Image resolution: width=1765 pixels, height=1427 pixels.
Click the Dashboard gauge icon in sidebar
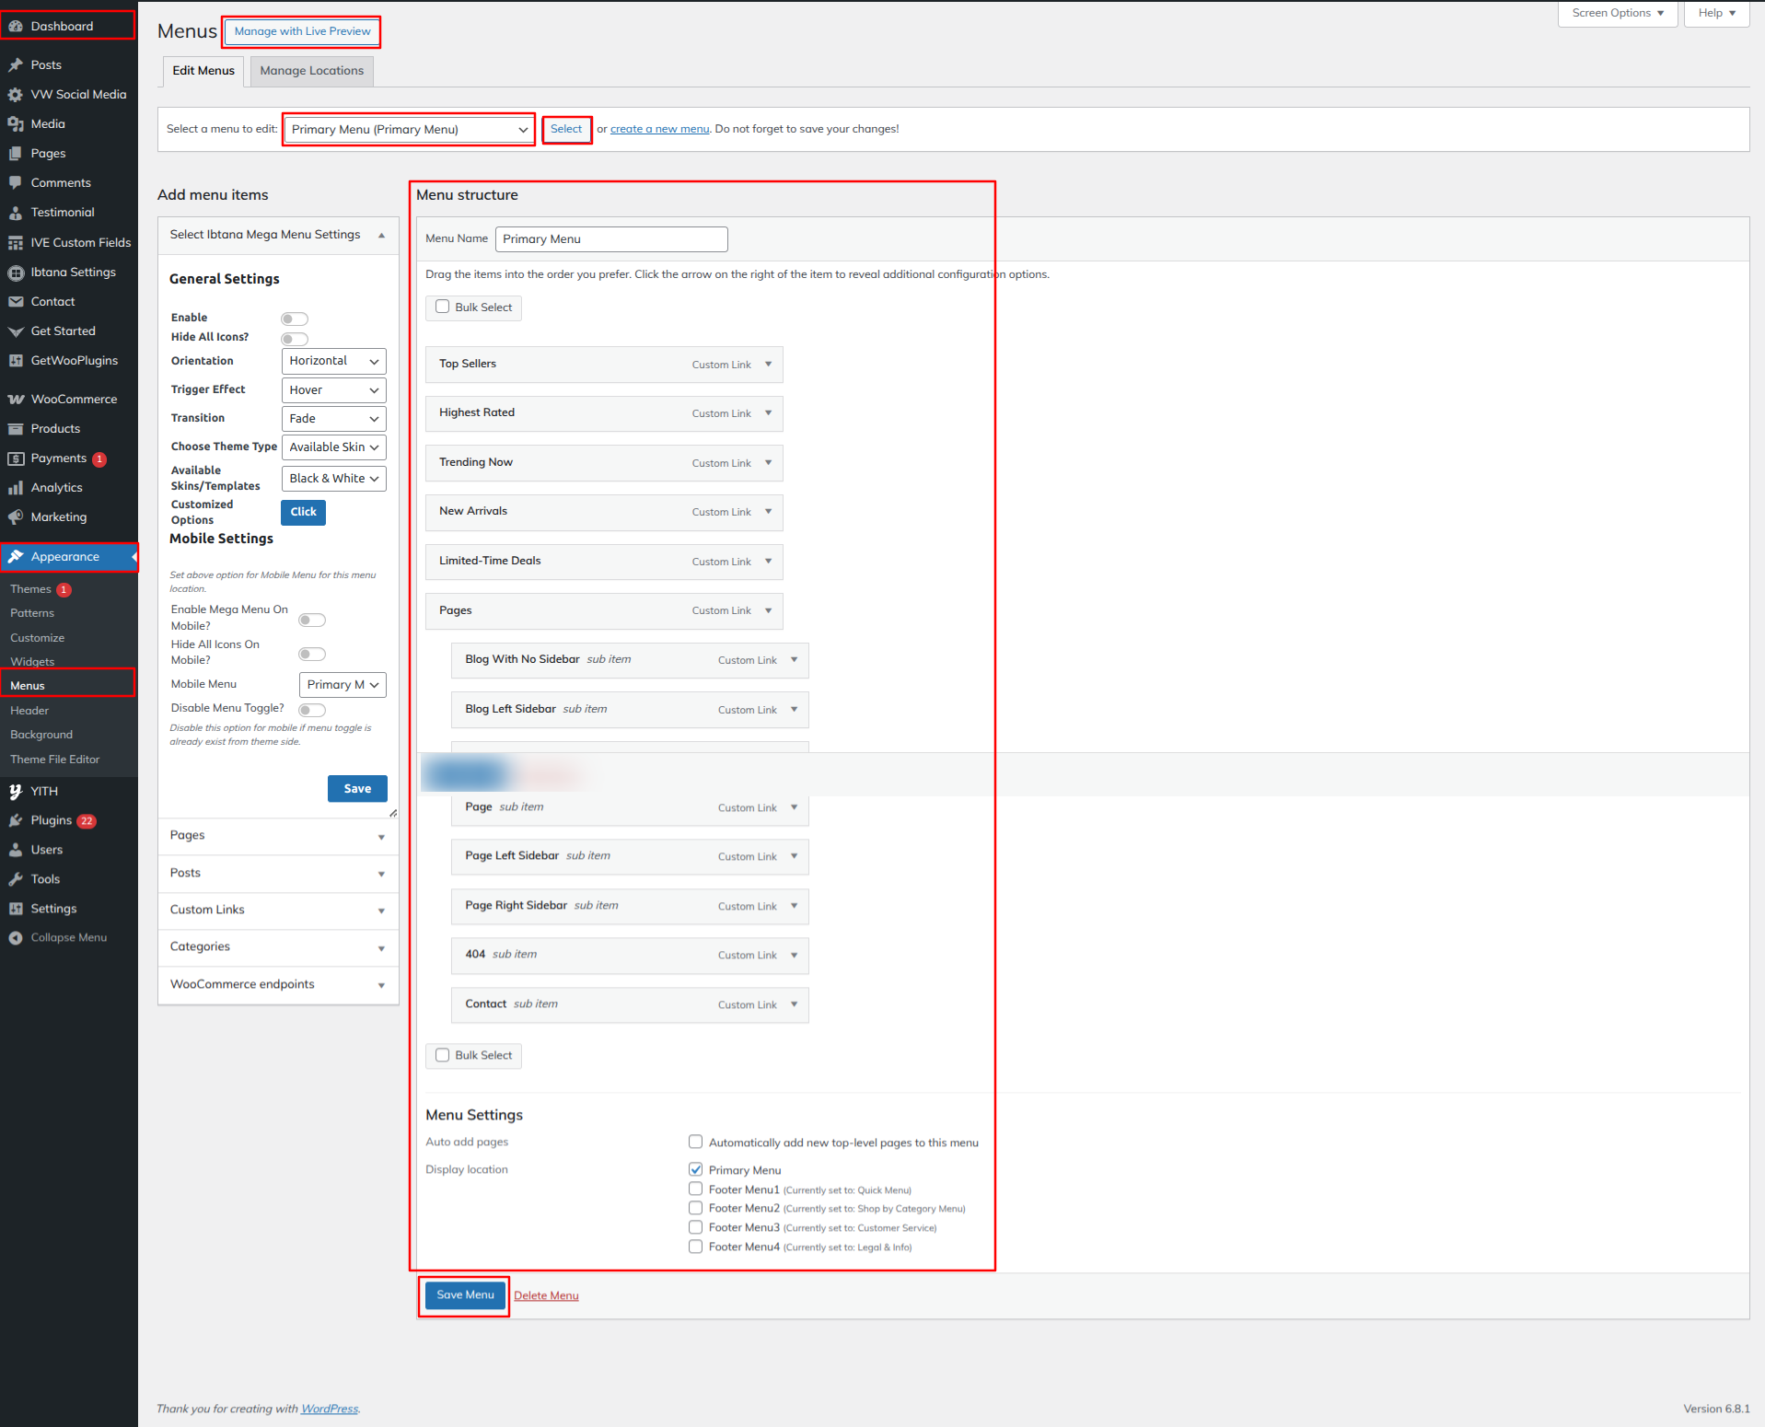coord(16,26)
